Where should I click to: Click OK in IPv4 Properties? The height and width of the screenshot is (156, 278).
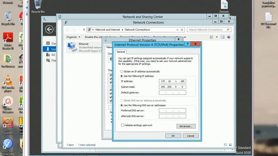click(x=173, y=136)
